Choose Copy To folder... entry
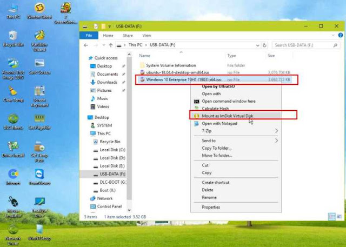Screen dimensions: 346x247 pyautogui.click(x=236, y=148)
